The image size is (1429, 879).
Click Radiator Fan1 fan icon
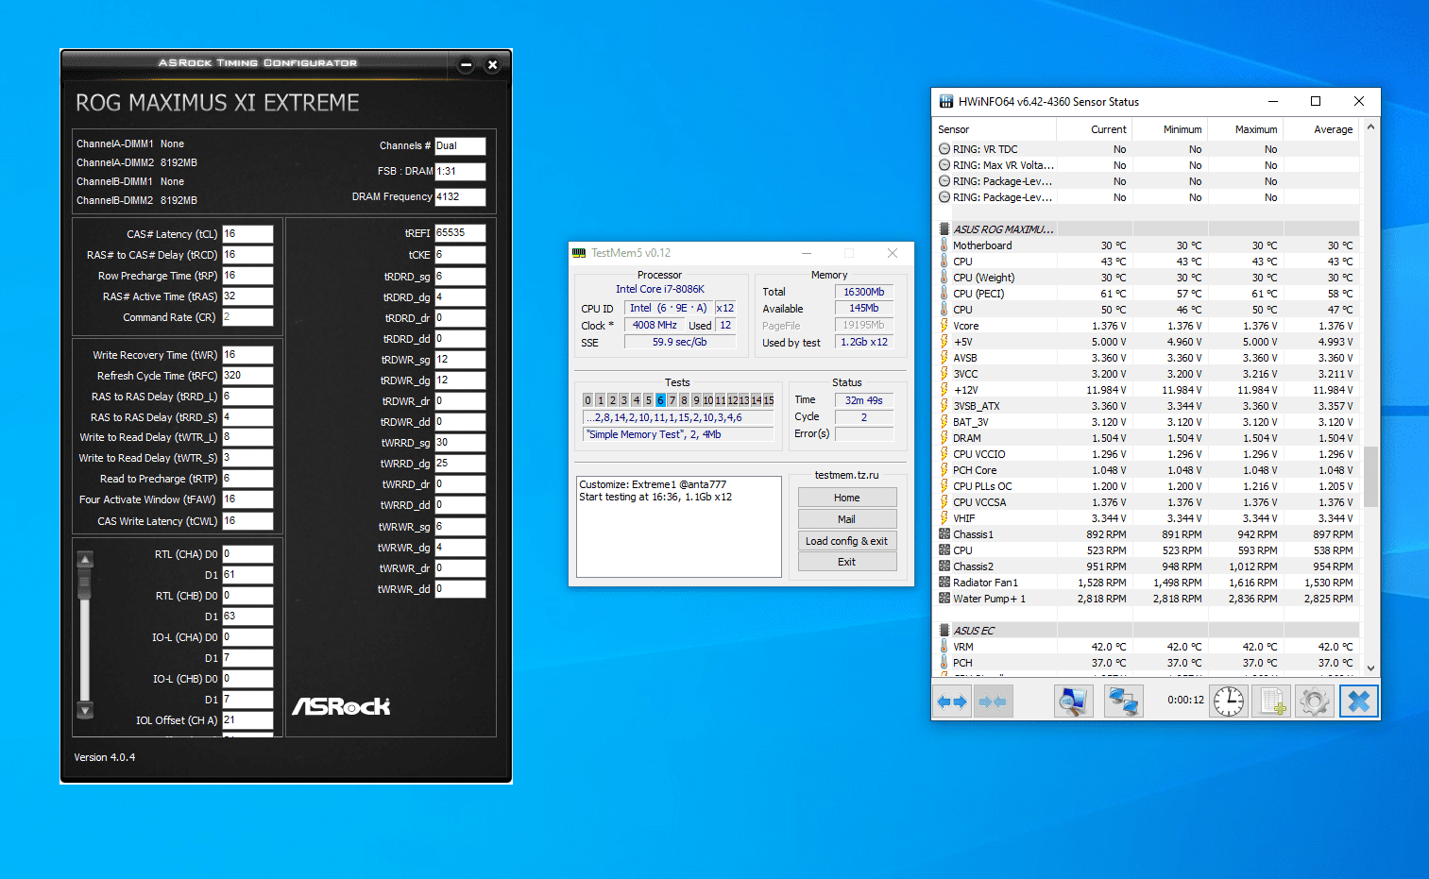pyautogui.click(x=944, y=583)
